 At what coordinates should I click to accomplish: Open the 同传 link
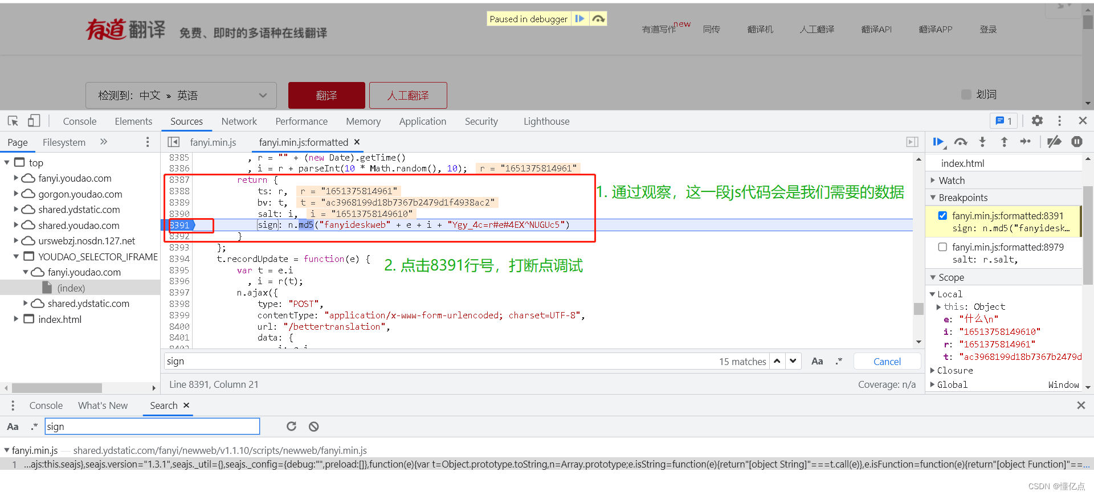coord(711,29)
